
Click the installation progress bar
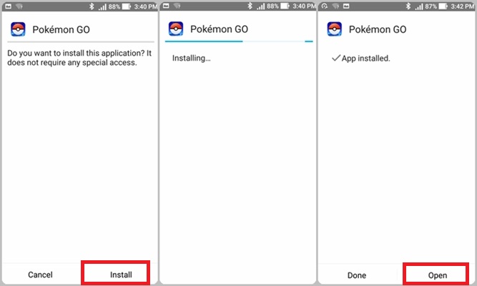pos(237,41)
